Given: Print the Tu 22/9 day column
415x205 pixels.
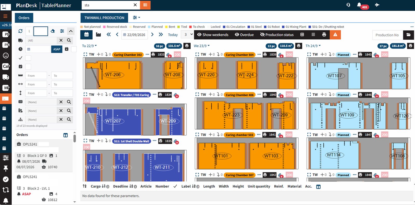Looking at the screenshot, I should click(187, 46).
